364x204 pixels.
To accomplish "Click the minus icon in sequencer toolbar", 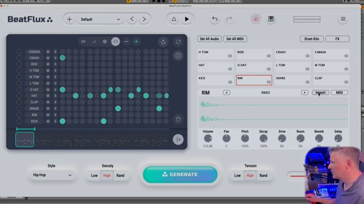I will click(126, 41).
